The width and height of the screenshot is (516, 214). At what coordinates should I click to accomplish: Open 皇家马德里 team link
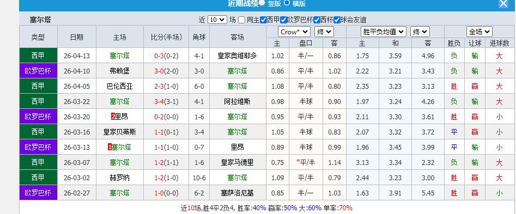pyautogui.click(x=237, y=162)
